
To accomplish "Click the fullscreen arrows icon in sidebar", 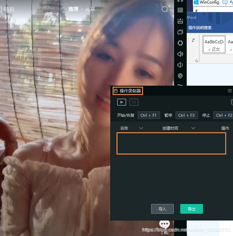I will tap(180, 1).
